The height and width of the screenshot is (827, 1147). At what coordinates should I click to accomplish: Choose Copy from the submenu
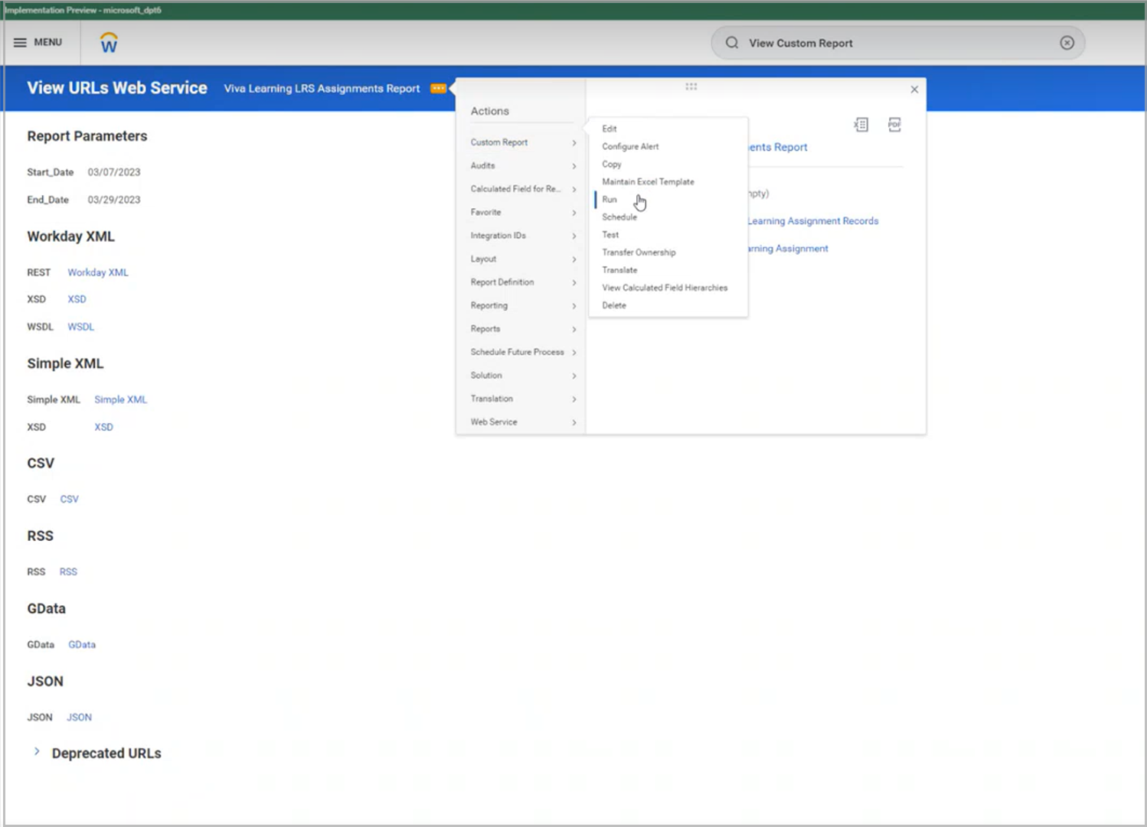612,164
